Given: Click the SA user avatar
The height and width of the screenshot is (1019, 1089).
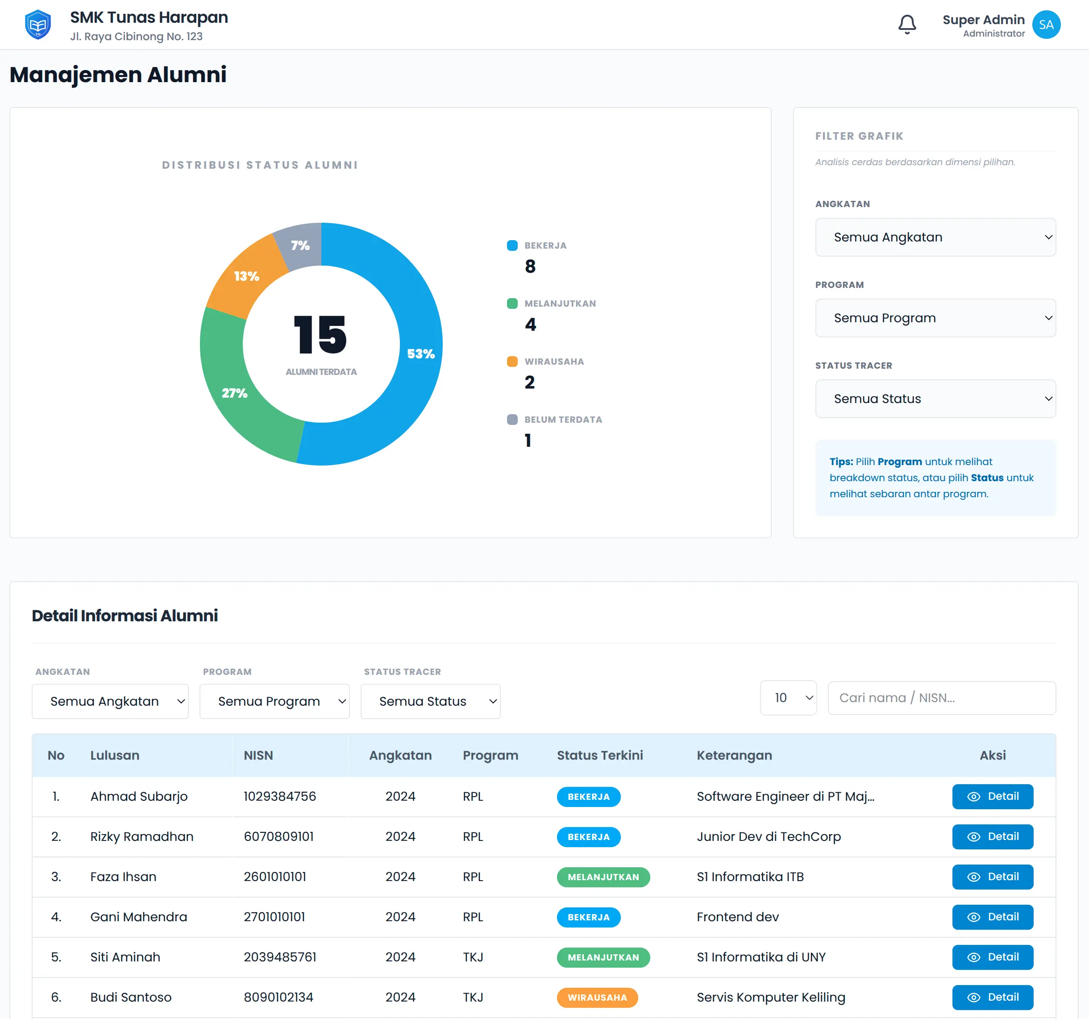Looking at the screenshot, I should 1046,25.
